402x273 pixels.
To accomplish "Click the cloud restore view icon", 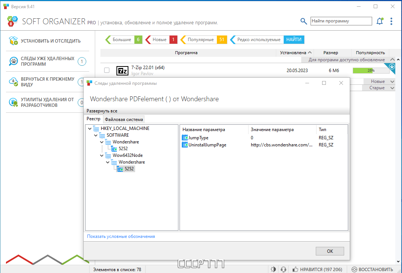I will click(x=13, y=82).
